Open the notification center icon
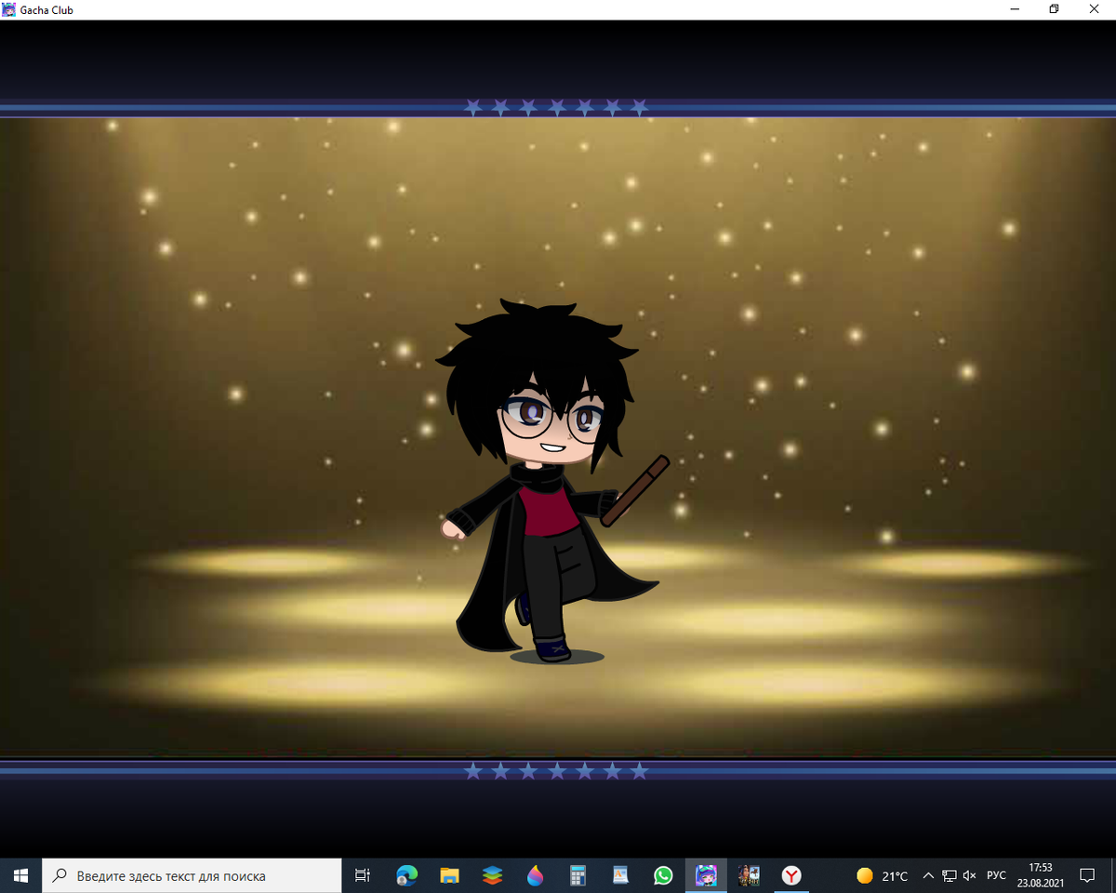 1086,875
